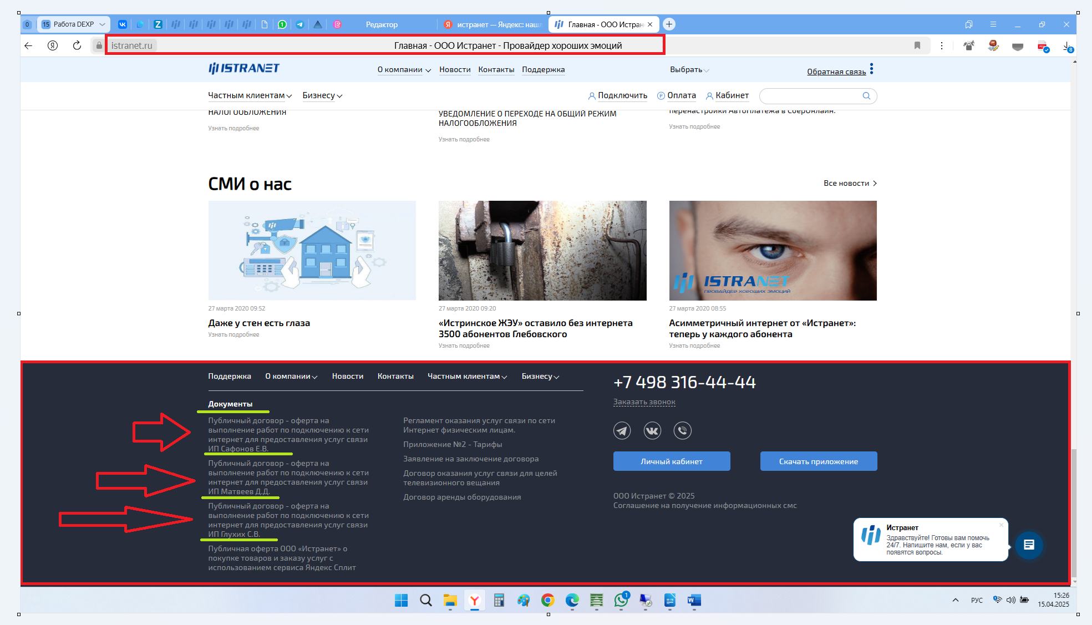The image size is (1092, 625).
Task: Close the Istranet chat greeting popup
Action: (1001, 525)
